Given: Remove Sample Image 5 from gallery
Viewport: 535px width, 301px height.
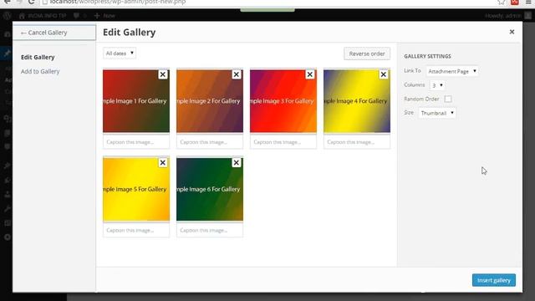Looking at the screenshot, I should pyautogui.click(x=163, y=163).
